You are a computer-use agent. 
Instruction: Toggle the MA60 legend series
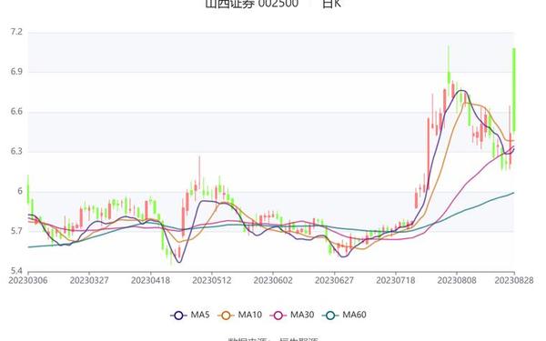tap(344, 315)
